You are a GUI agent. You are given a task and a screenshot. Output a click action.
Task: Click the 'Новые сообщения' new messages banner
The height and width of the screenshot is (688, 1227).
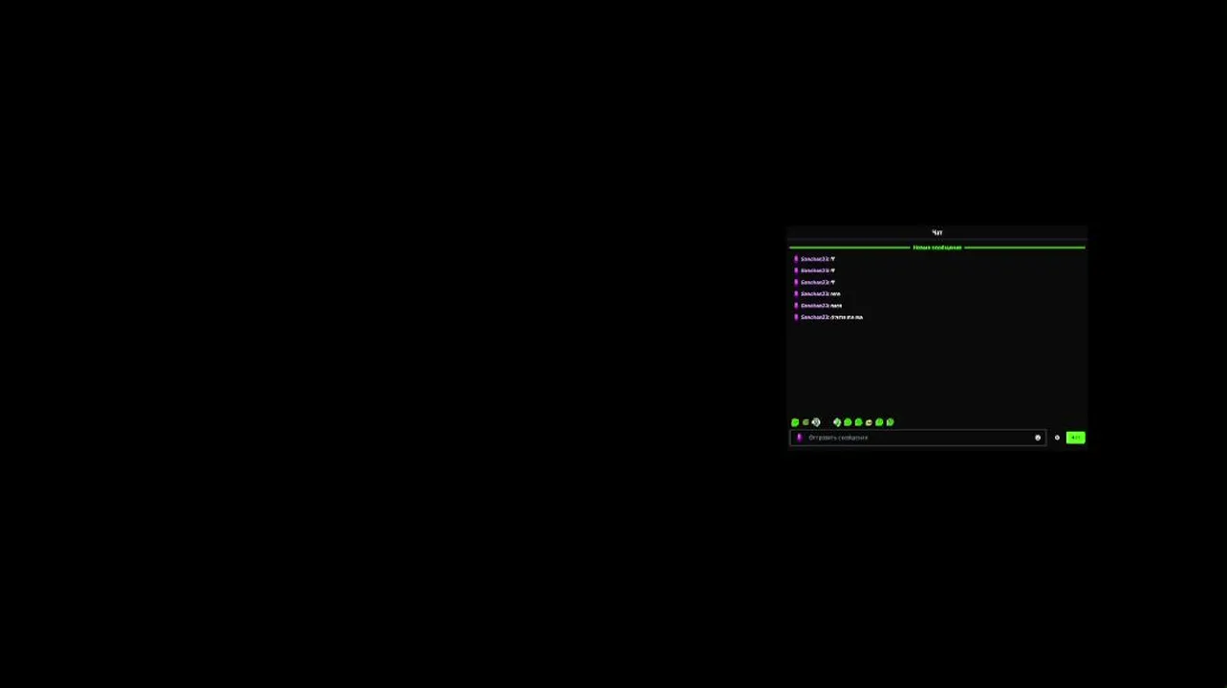(x=936, y=247)
